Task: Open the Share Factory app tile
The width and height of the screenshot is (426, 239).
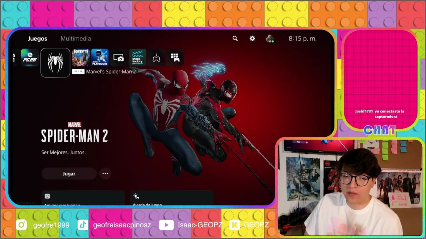Action: [137, 58]
